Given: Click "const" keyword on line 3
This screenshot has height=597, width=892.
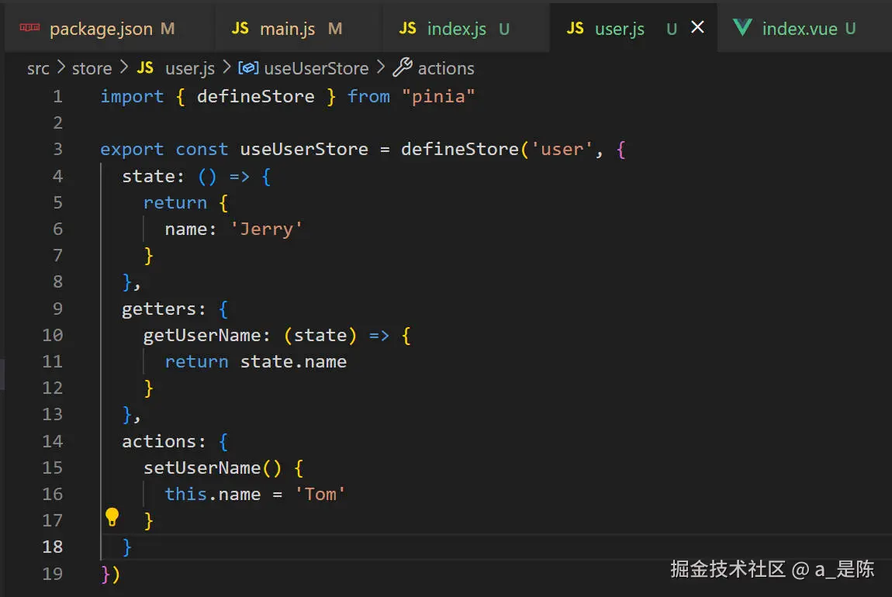Looking at the screenshot, I should pos(202,150).
